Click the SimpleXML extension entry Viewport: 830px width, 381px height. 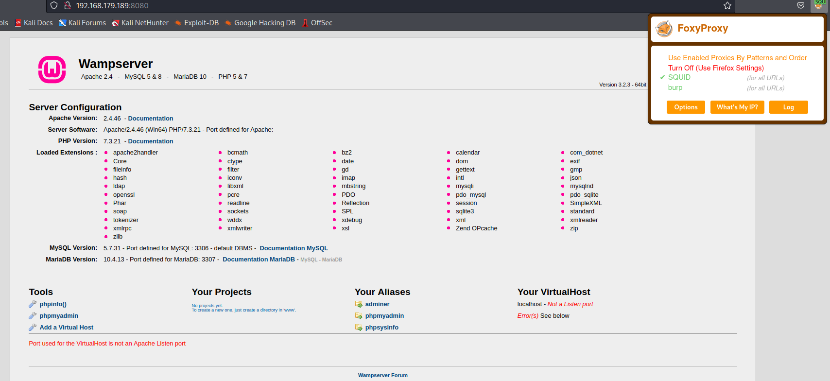586,203
